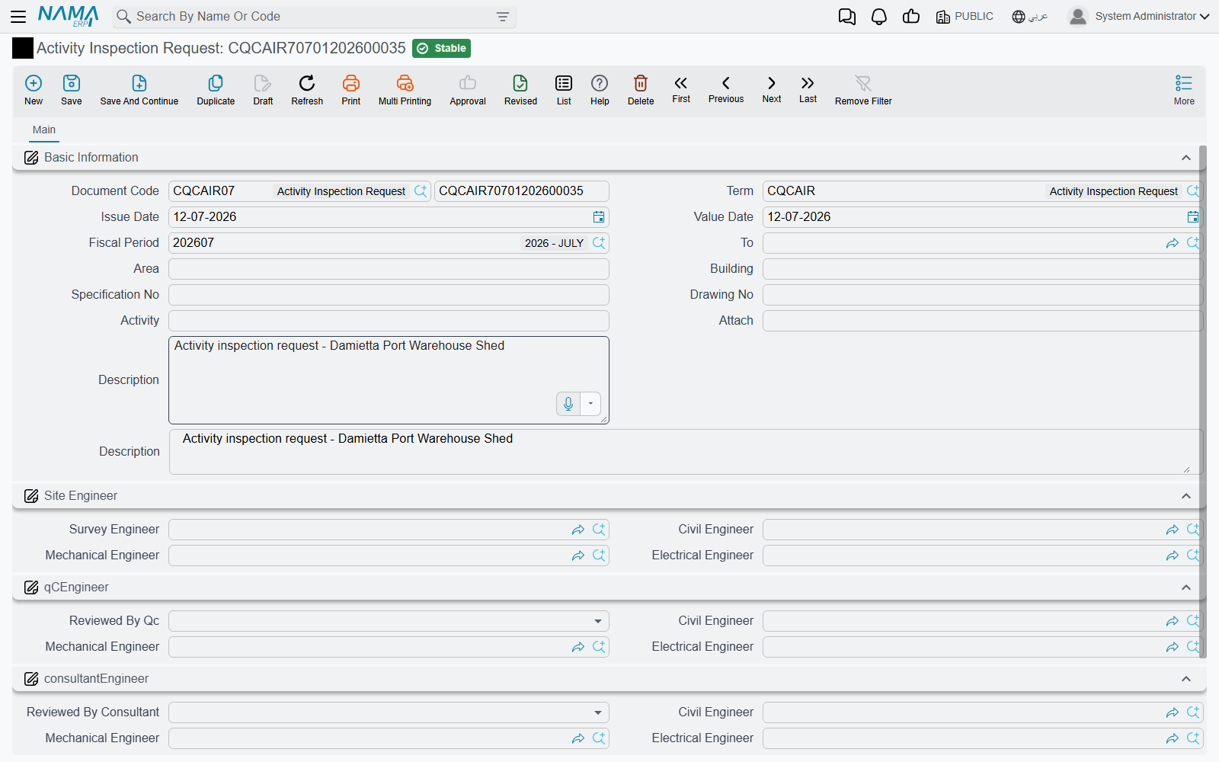
Task: Click the search filter options icon
Action: 503,17
